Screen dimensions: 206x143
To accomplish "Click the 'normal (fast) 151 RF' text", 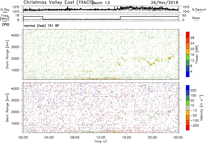I will [42, 26].
